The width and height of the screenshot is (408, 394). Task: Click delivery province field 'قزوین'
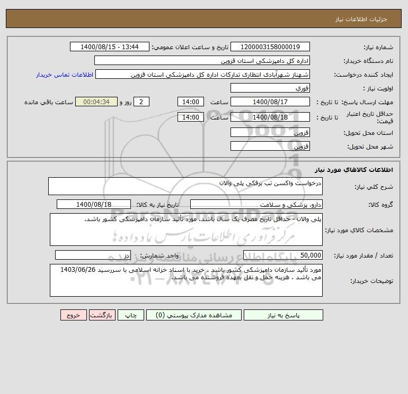270,132
